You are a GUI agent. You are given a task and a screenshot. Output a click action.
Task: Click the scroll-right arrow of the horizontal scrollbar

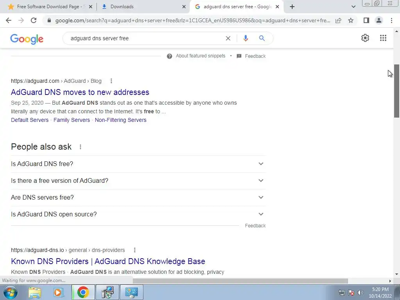[x=390, y=281]
